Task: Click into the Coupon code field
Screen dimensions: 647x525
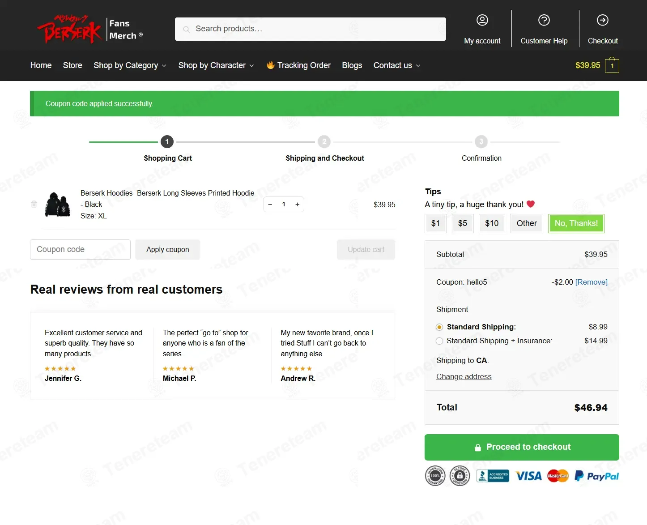Action: click(x=80, y=249)
